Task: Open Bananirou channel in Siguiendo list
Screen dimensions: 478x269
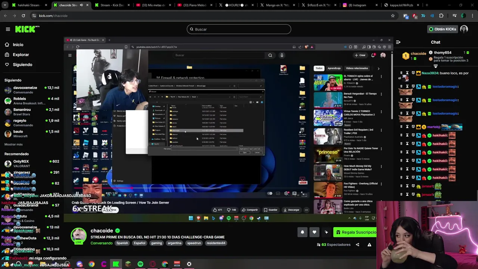Action: pos(32,112)
